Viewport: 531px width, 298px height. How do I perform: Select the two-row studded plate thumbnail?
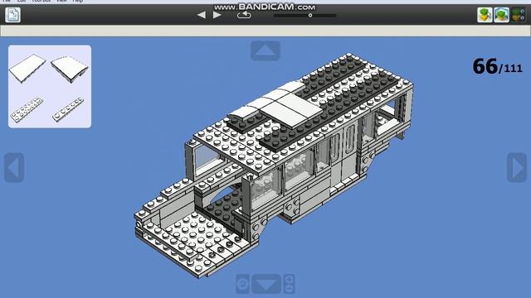[27, 109]
